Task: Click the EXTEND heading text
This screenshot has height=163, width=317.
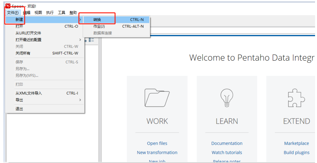Action: tap(296, 121)
